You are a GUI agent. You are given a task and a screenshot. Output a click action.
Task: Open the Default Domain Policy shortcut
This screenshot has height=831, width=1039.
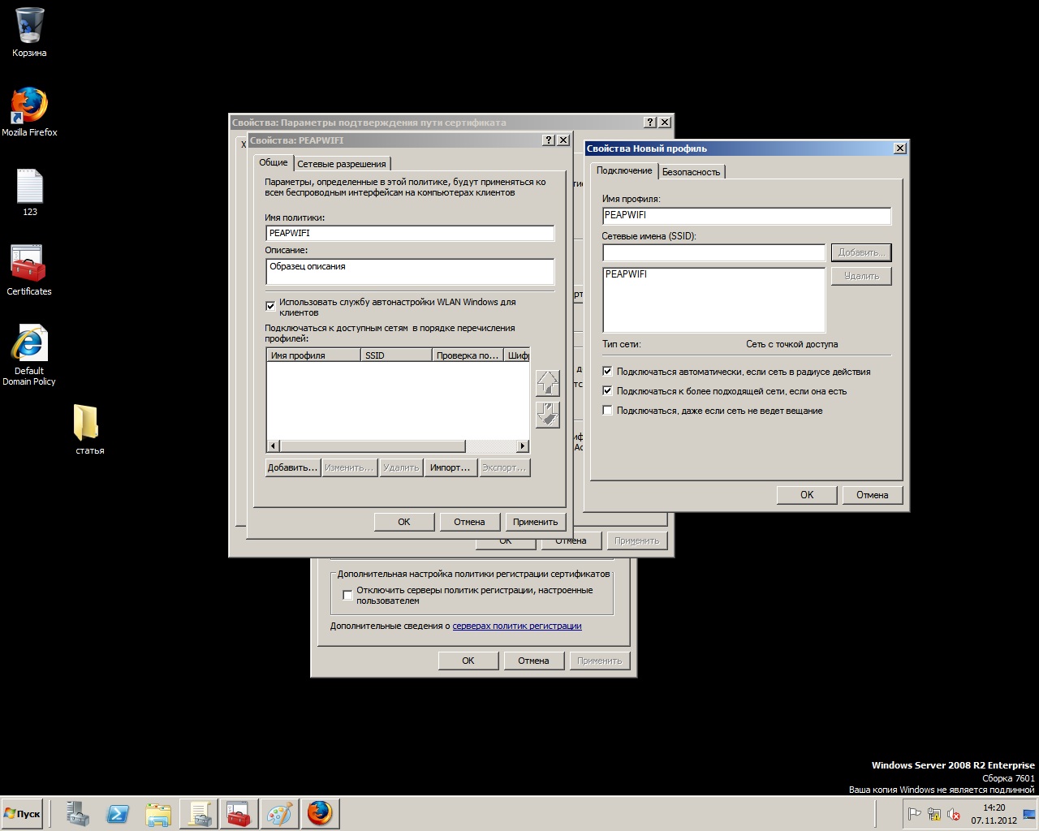pos(29,341)
